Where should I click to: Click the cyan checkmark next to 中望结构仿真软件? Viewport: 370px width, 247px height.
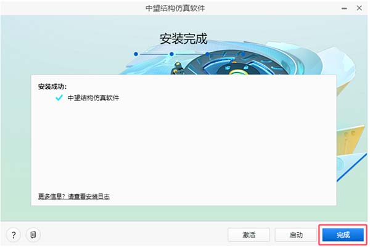click(x=59, y=97)
